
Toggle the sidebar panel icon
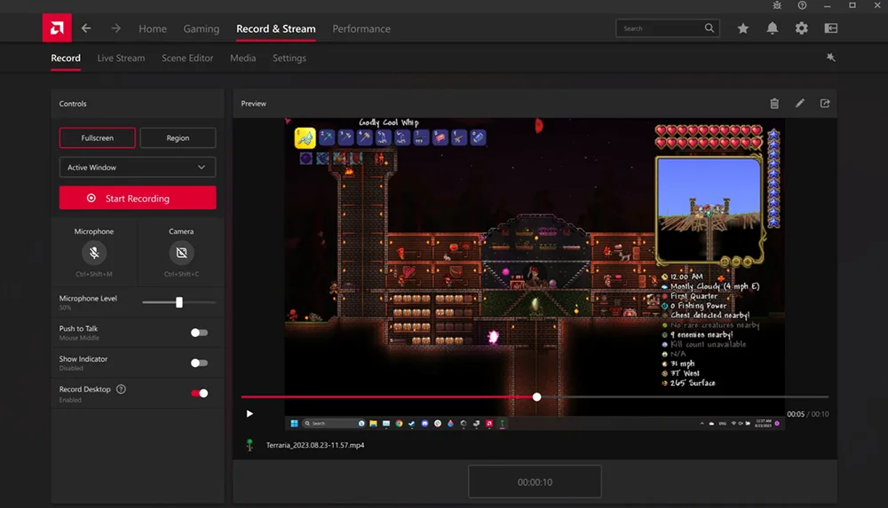831,28
